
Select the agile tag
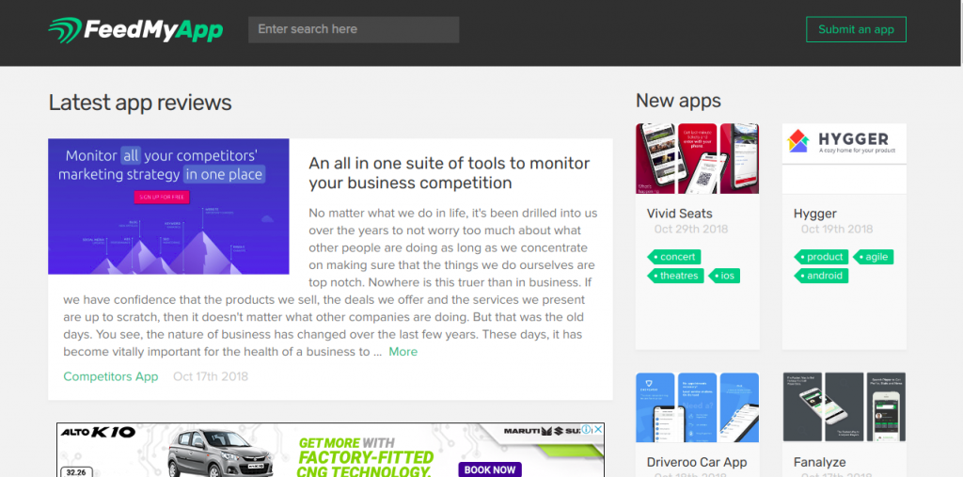tap(874, 256)
